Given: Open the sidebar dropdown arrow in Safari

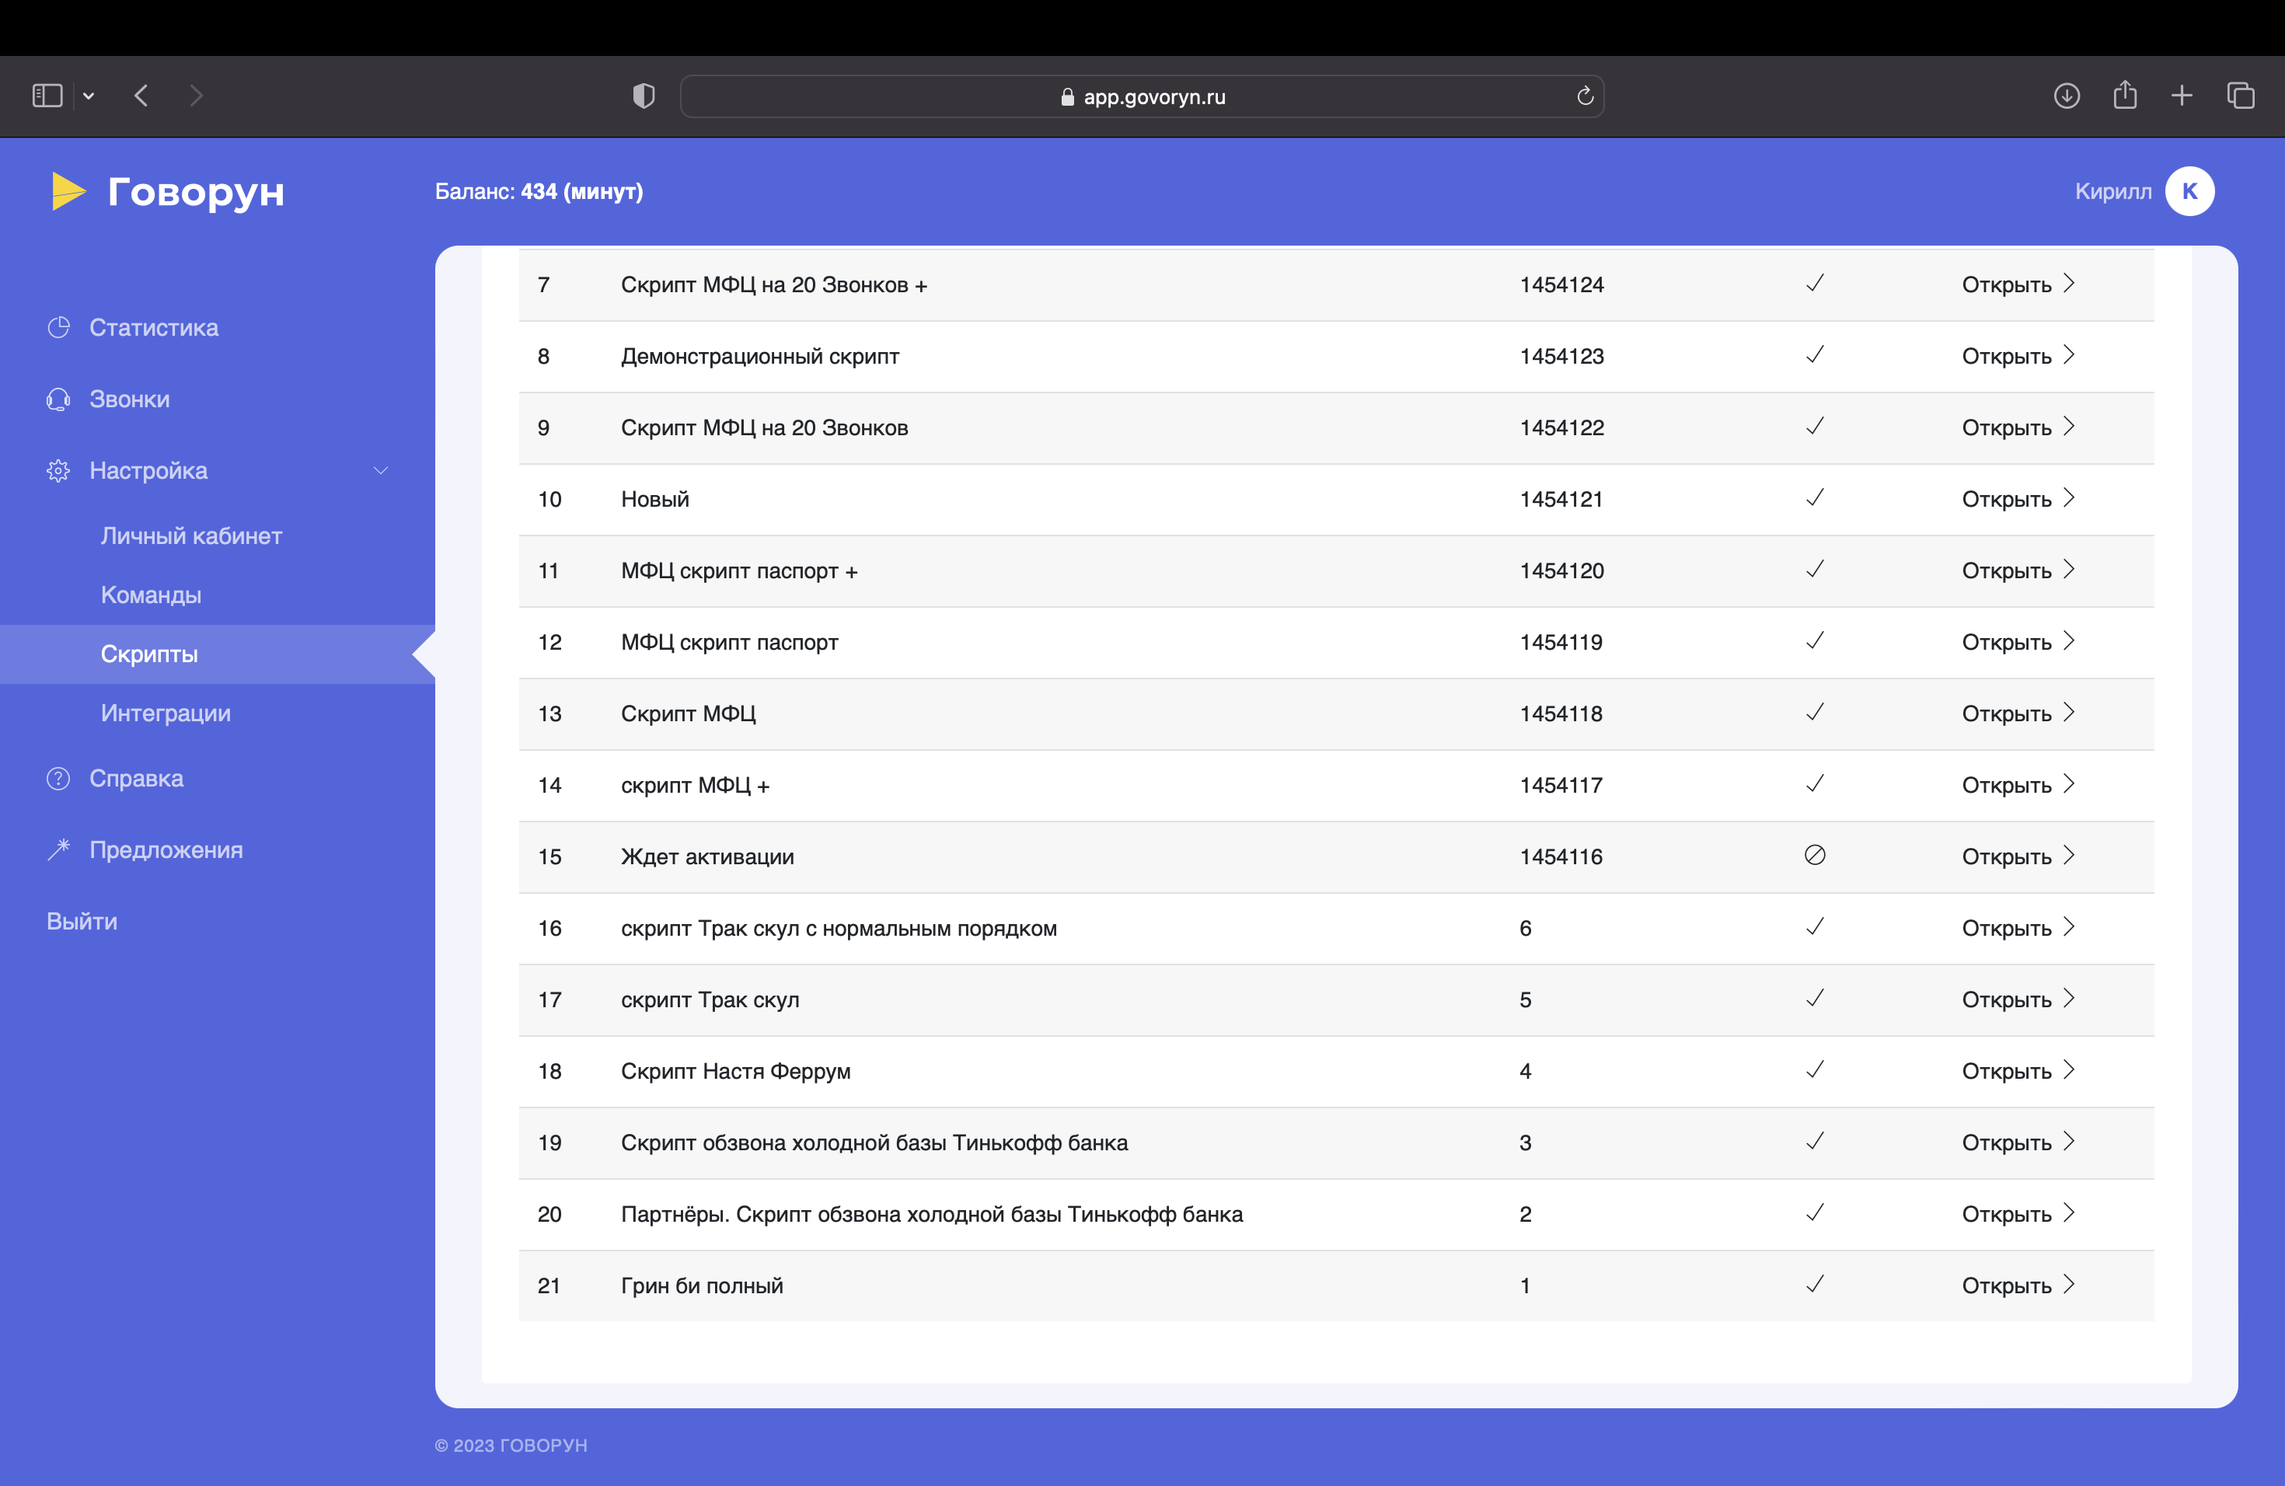Looking at the screenshot, I should (89, 96).
